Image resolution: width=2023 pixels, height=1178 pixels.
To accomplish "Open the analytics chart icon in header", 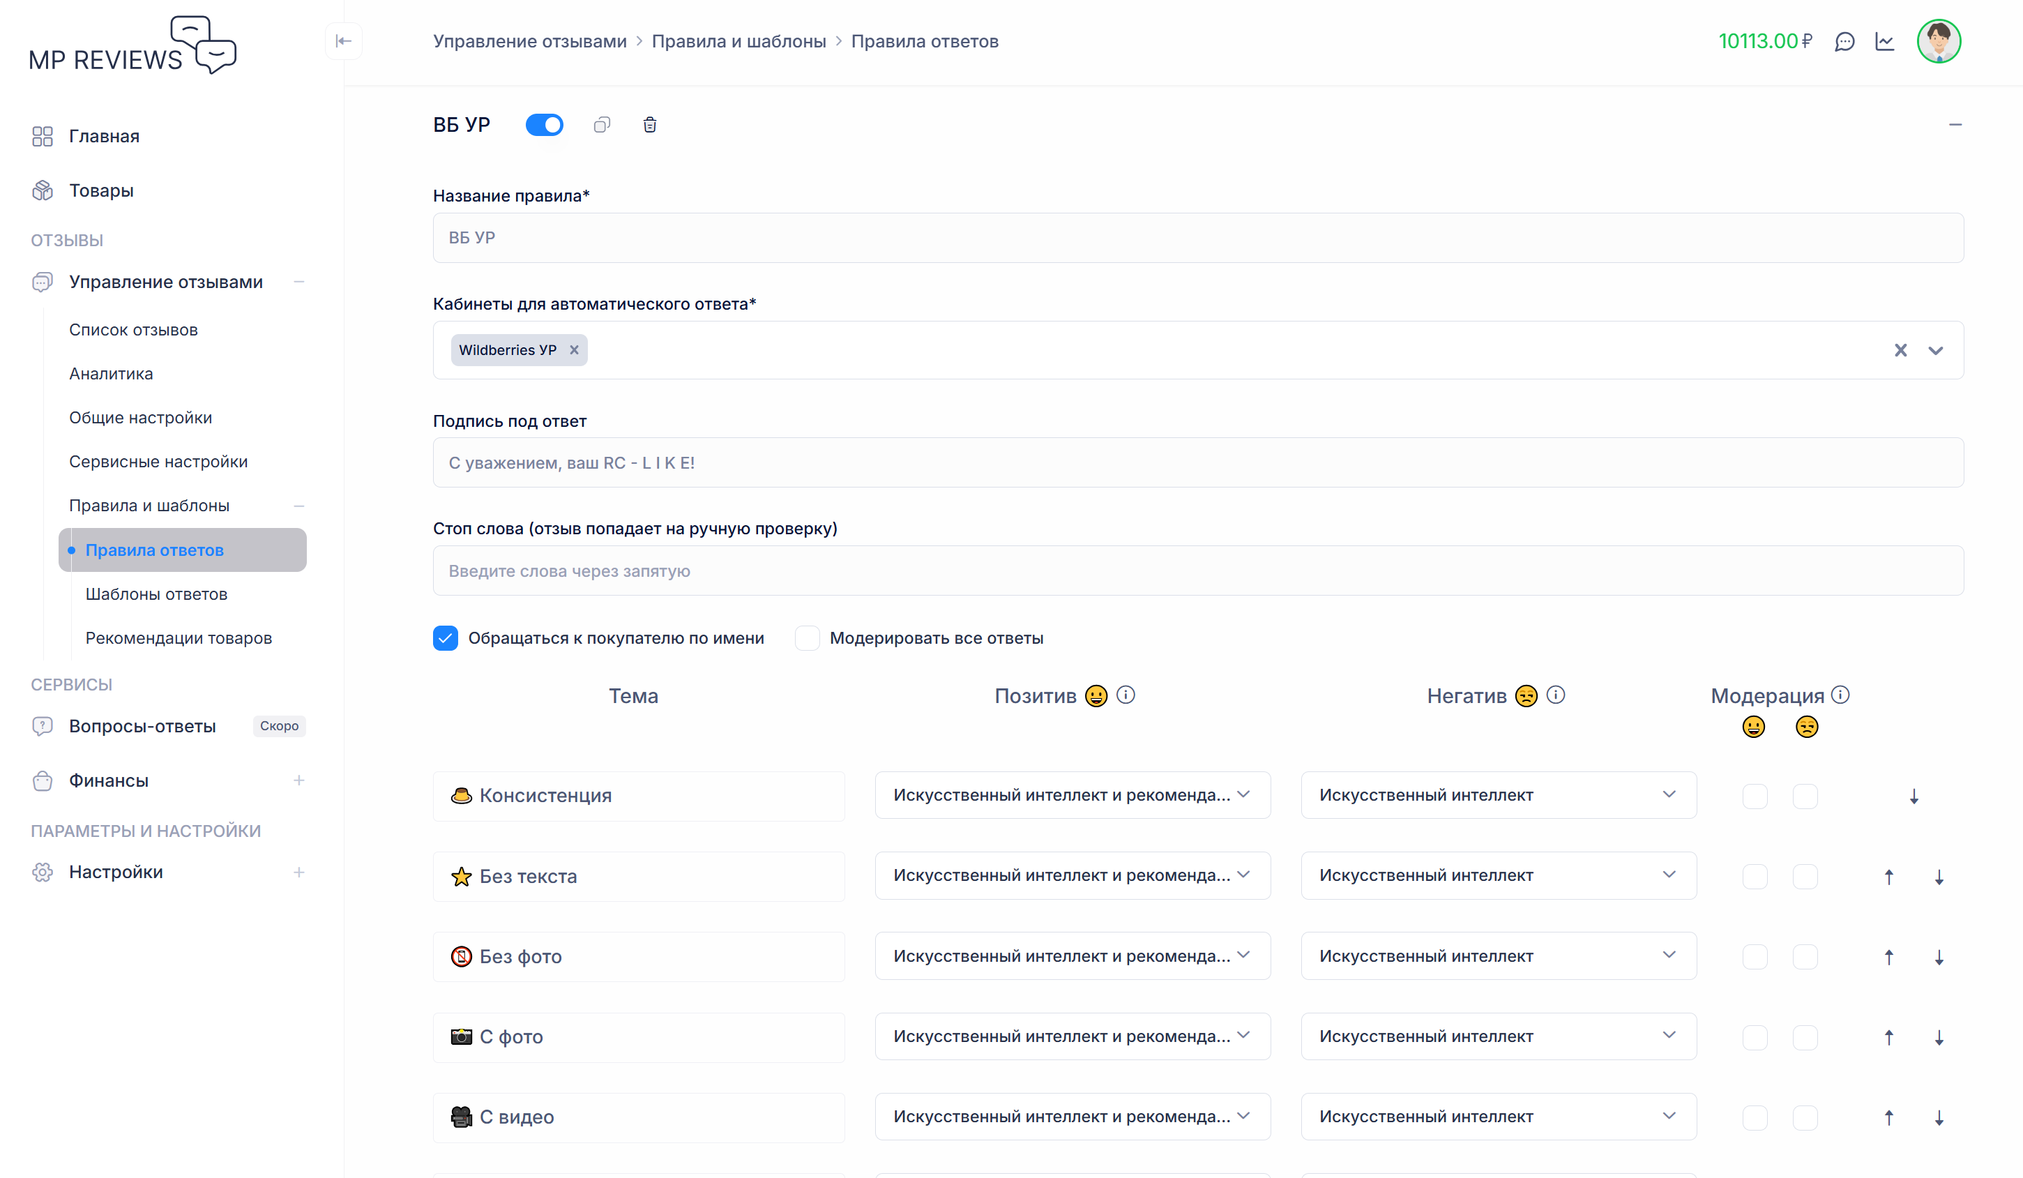I will [x=1885, y=41].
